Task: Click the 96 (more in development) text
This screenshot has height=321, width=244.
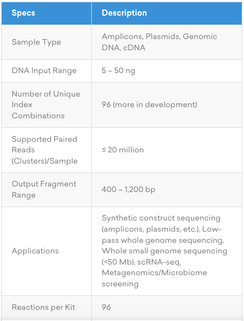Action: 149,104
